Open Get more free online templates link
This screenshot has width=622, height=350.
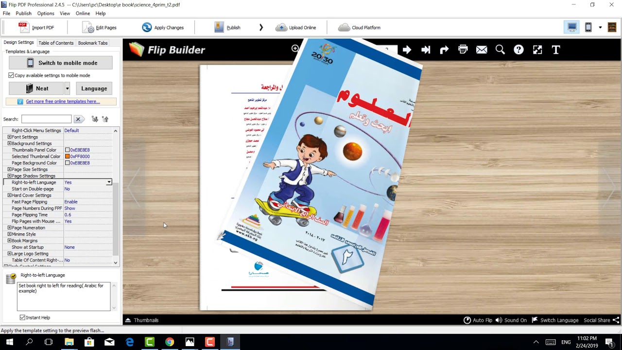[63, 102]
